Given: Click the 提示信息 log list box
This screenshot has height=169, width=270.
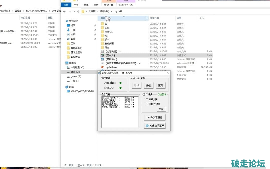Looking at the screenshot, I should point(120,112).
